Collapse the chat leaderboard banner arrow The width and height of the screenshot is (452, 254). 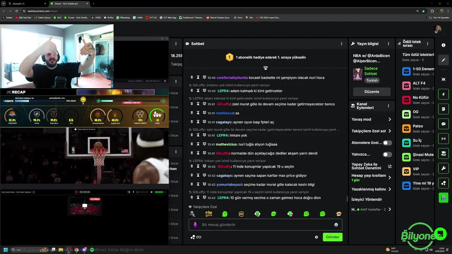[x=266, y=68]
